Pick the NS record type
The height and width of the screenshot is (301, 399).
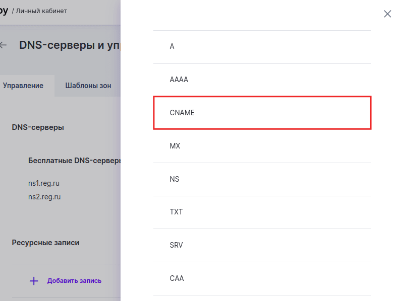[x=262, y=179]
